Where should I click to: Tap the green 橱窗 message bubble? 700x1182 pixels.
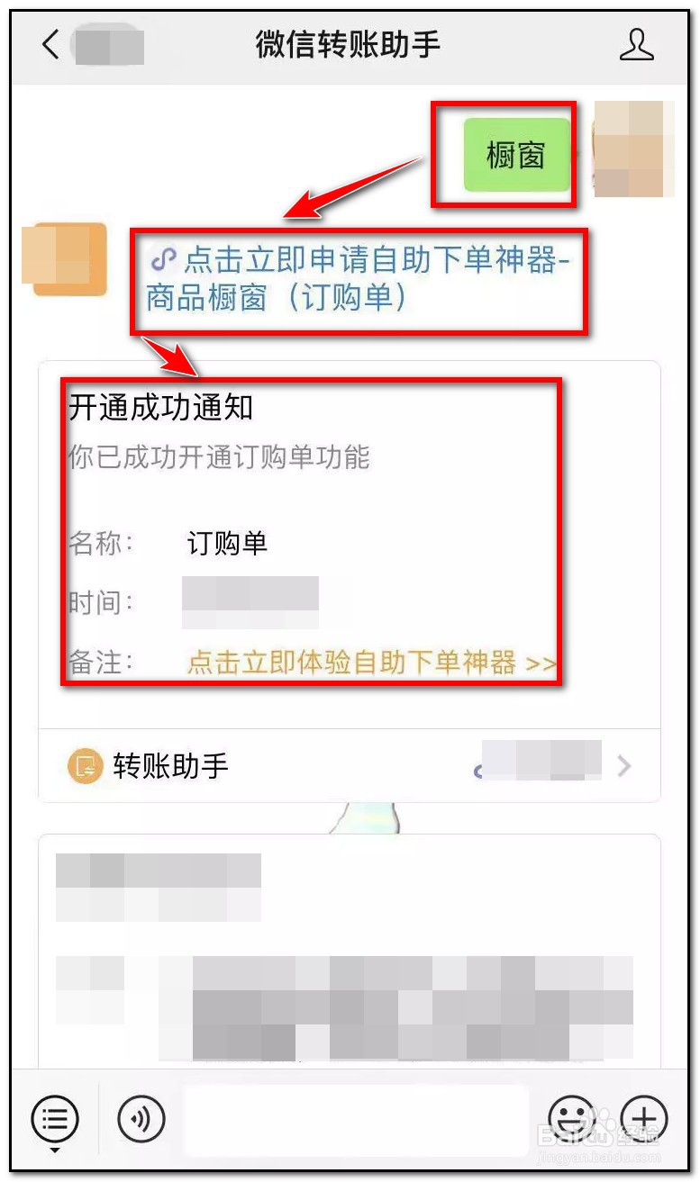pos(517,155)
